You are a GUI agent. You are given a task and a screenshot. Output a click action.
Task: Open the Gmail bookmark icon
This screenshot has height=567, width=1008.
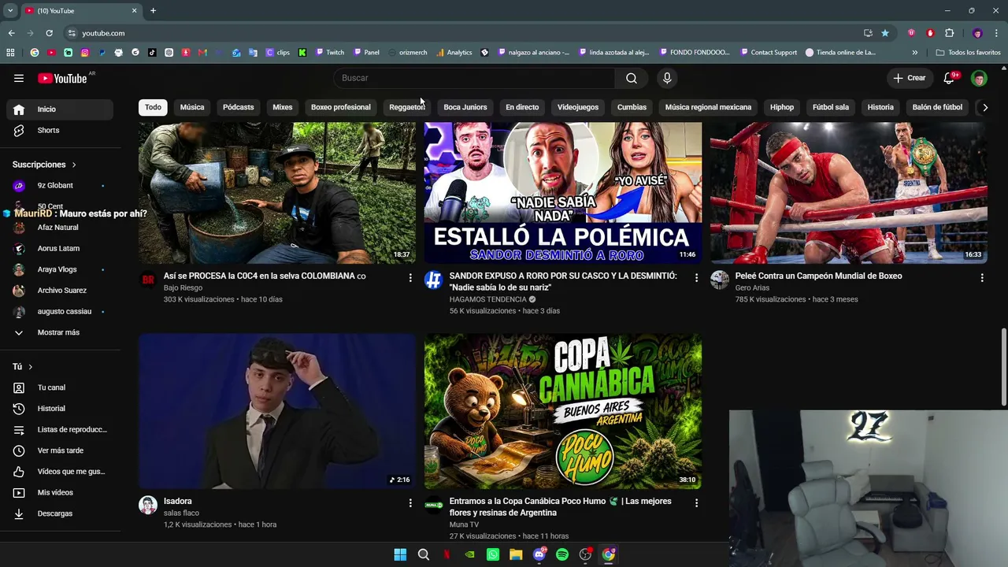(x=202, y=53)
